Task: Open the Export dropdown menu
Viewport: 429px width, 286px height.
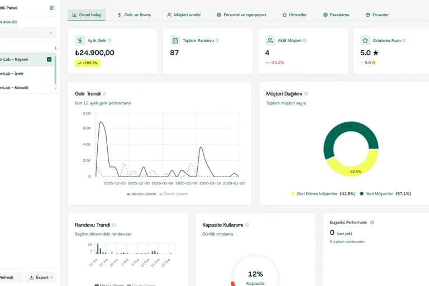Action: pos(41,278)
